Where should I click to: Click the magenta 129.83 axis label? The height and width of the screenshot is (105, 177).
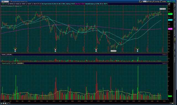(x=170, y=29)
